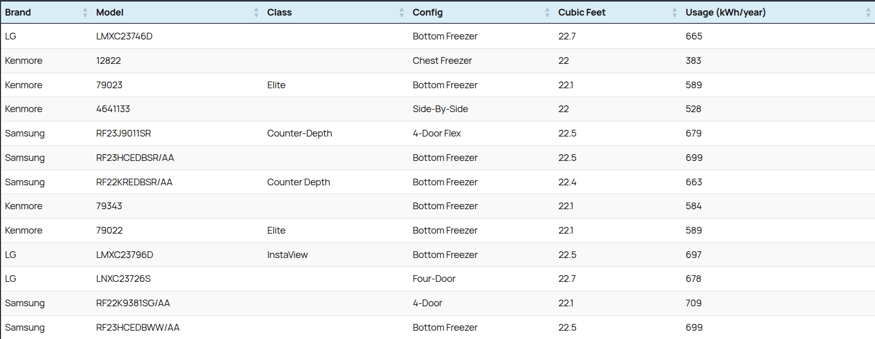Click the RF22K9381SG/AA model cell
875x339 pixels.
[x=133, y=303]
